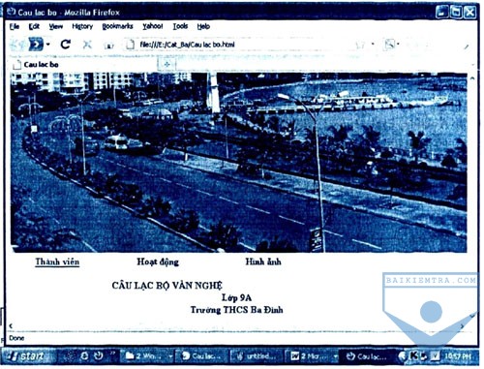Click the Lớp 9A text line
The width and height of the screenshot is (484, 369).
tap(236, 297)
